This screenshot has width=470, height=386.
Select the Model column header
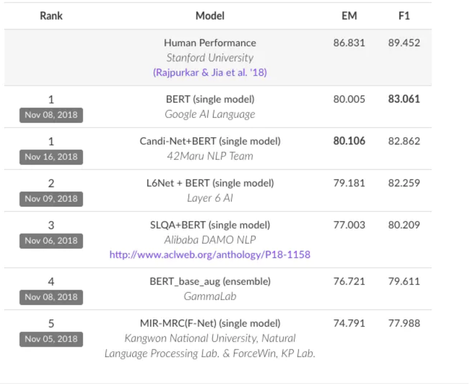click(210, 16)
